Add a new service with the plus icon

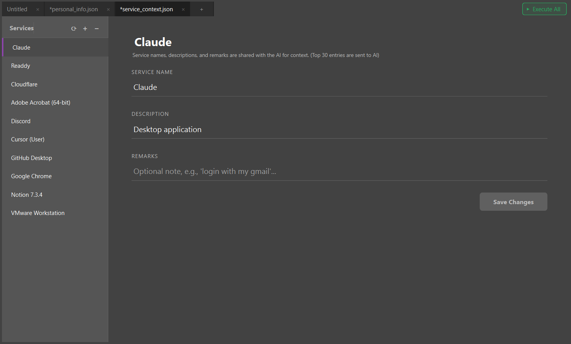tap(85, 28)
